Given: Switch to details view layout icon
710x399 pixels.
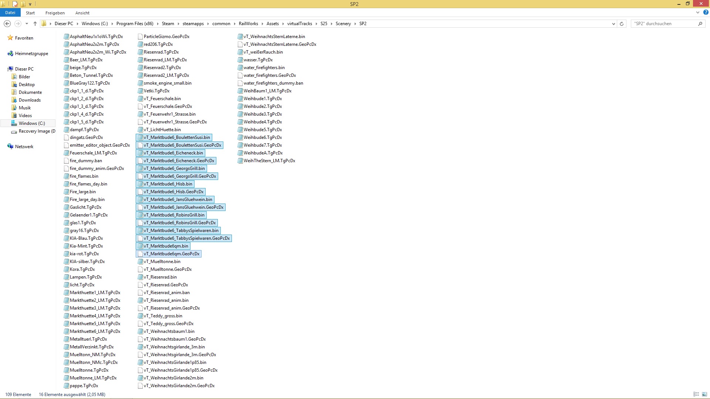Looking at the screenshot, I should (x=696, y=394).
